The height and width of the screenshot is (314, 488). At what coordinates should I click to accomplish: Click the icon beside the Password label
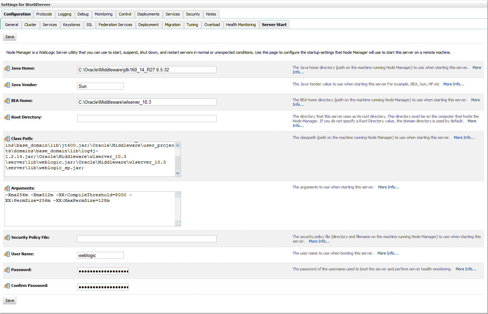pos(7,270)
